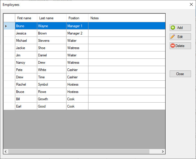
Task: Select Hostess cell in Bruce's row
Action: click(x=77, y=92)
